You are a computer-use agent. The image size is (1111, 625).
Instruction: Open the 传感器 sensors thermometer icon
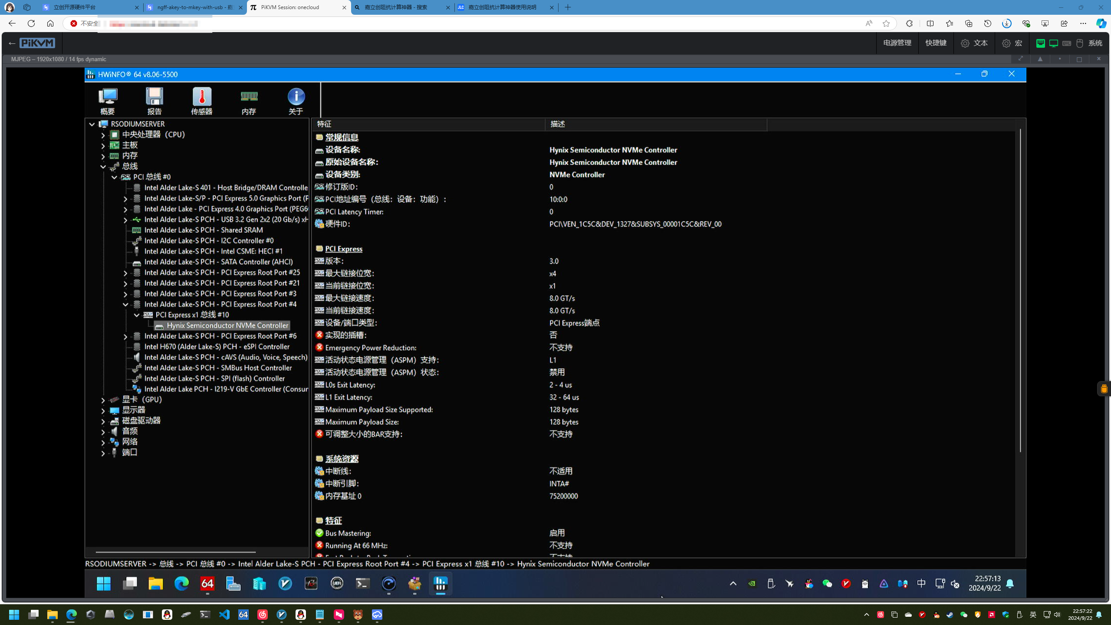click(202, 101)
